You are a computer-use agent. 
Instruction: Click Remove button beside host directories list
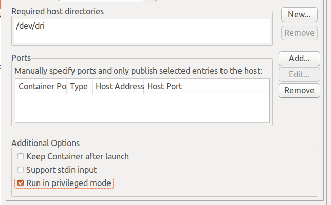(299, 33)
